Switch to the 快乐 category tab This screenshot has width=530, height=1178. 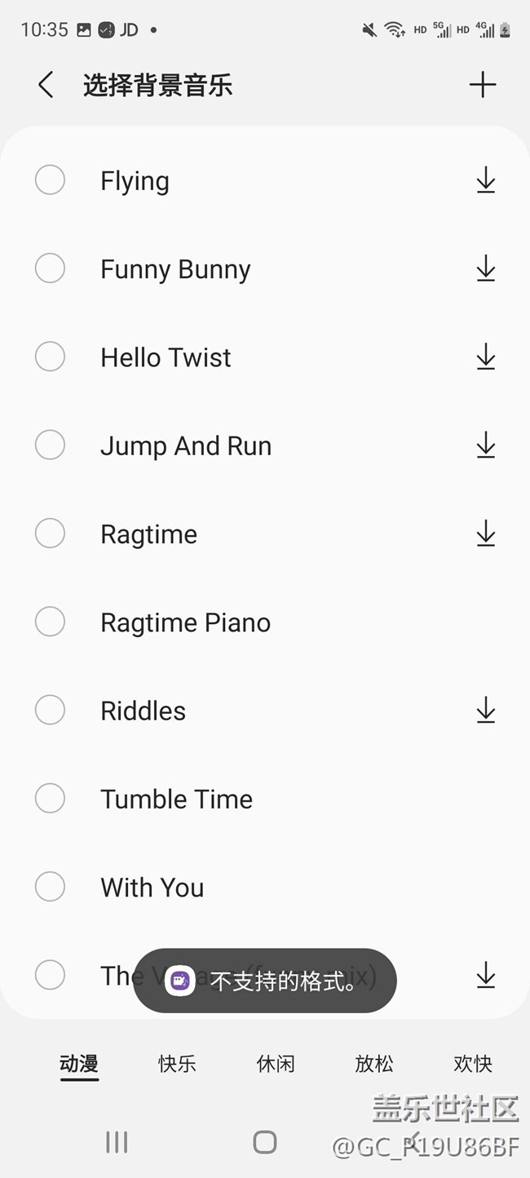[177, 1064]
